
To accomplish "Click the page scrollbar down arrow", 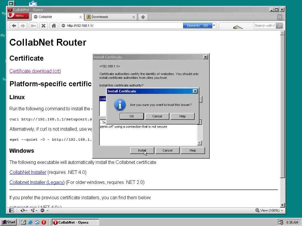I will (282, 205).
